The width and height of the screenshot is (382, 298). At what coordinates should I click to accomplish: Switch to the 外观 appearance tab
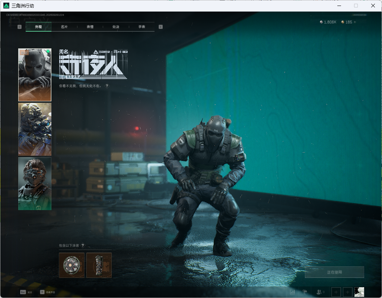[x=38, y=27]
